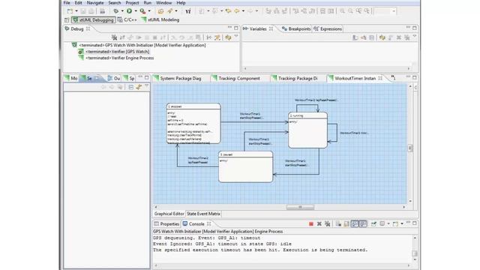Open the File menu
480x270 pixels.
tap(67, 3)
